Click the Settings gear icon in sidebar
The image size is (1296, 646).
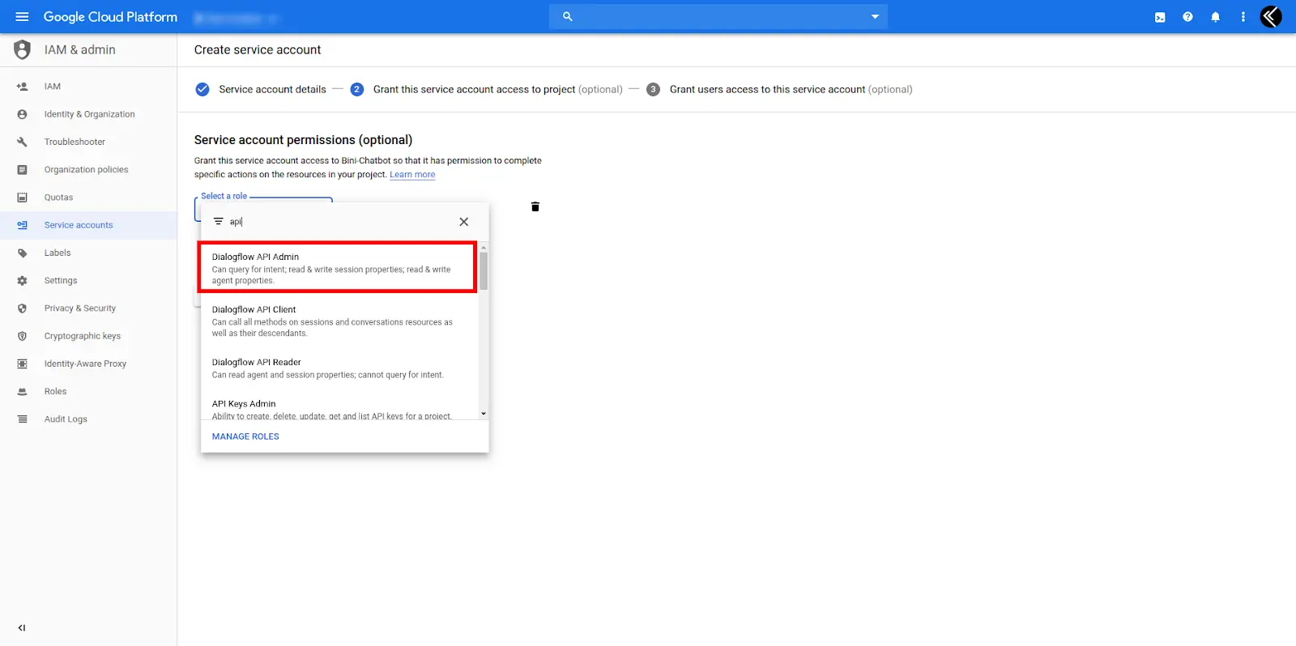(22, 281)
